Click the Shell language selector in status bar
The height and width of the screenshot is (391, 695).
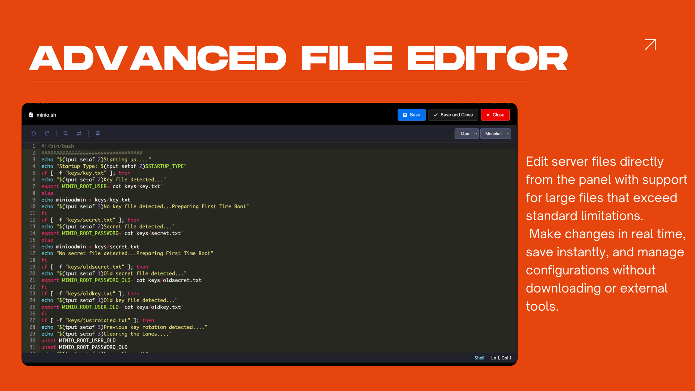(x=479, y=358)
